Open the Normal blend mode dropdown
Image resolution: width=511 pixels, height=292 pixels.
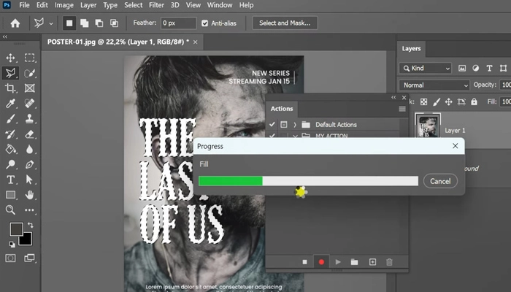click(434, 85)
